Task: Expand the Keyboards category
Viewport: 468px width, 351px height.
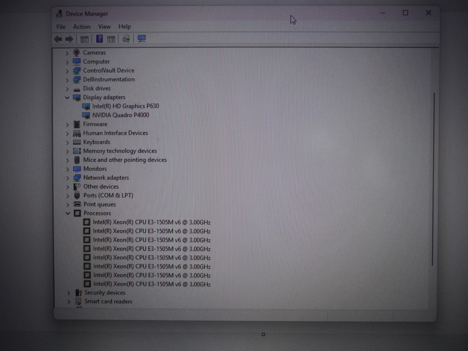Action: (67, 142)
